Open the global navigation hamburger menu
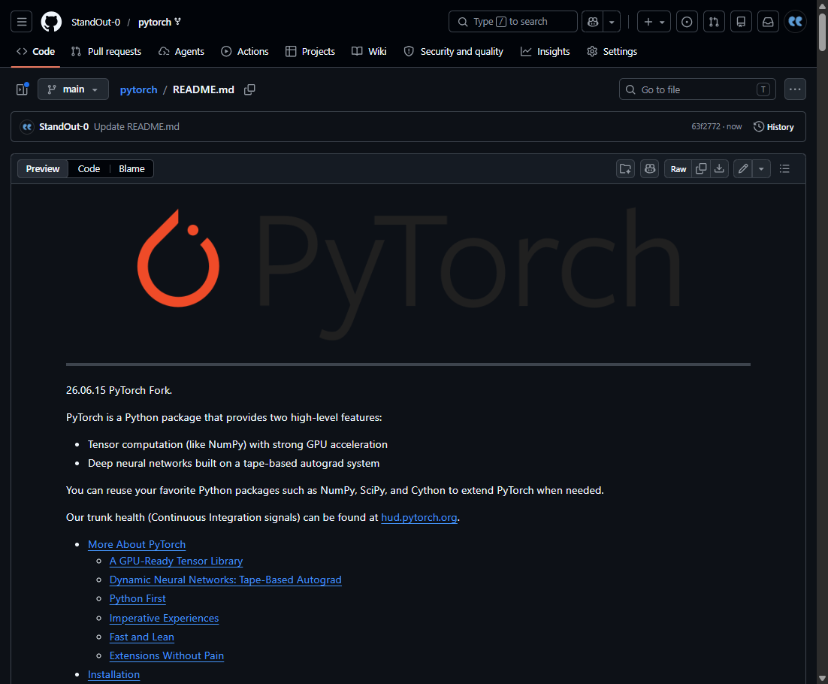The image size is (828, 684). 22,22
